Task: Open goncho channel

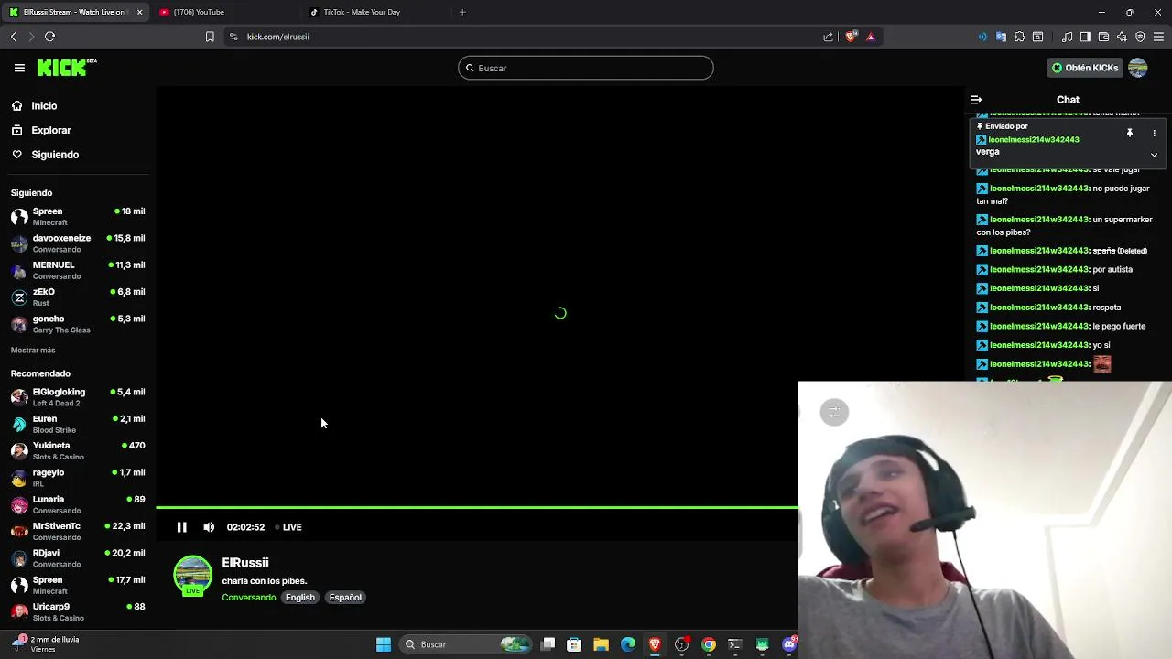Action: [x=78, y=324]
